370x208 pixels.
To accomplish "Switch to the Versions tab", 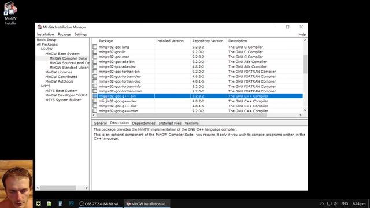I will click(191, 123).
